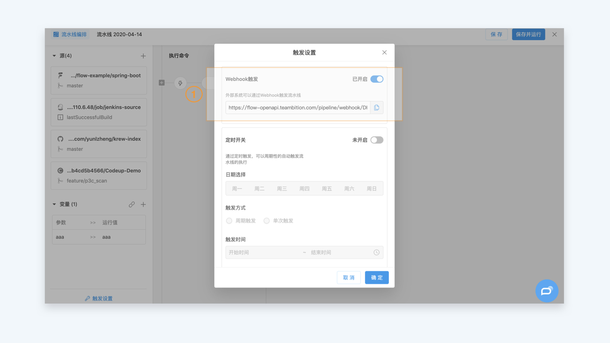610x343 pixels.
Task: Click branch icon beside feature/p3c_scan
Action: point(60,181)
